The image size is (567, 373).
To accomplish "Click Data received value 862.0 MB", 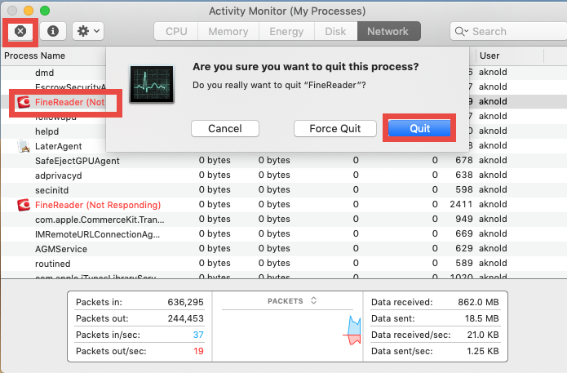I will [x=478, y=302].
